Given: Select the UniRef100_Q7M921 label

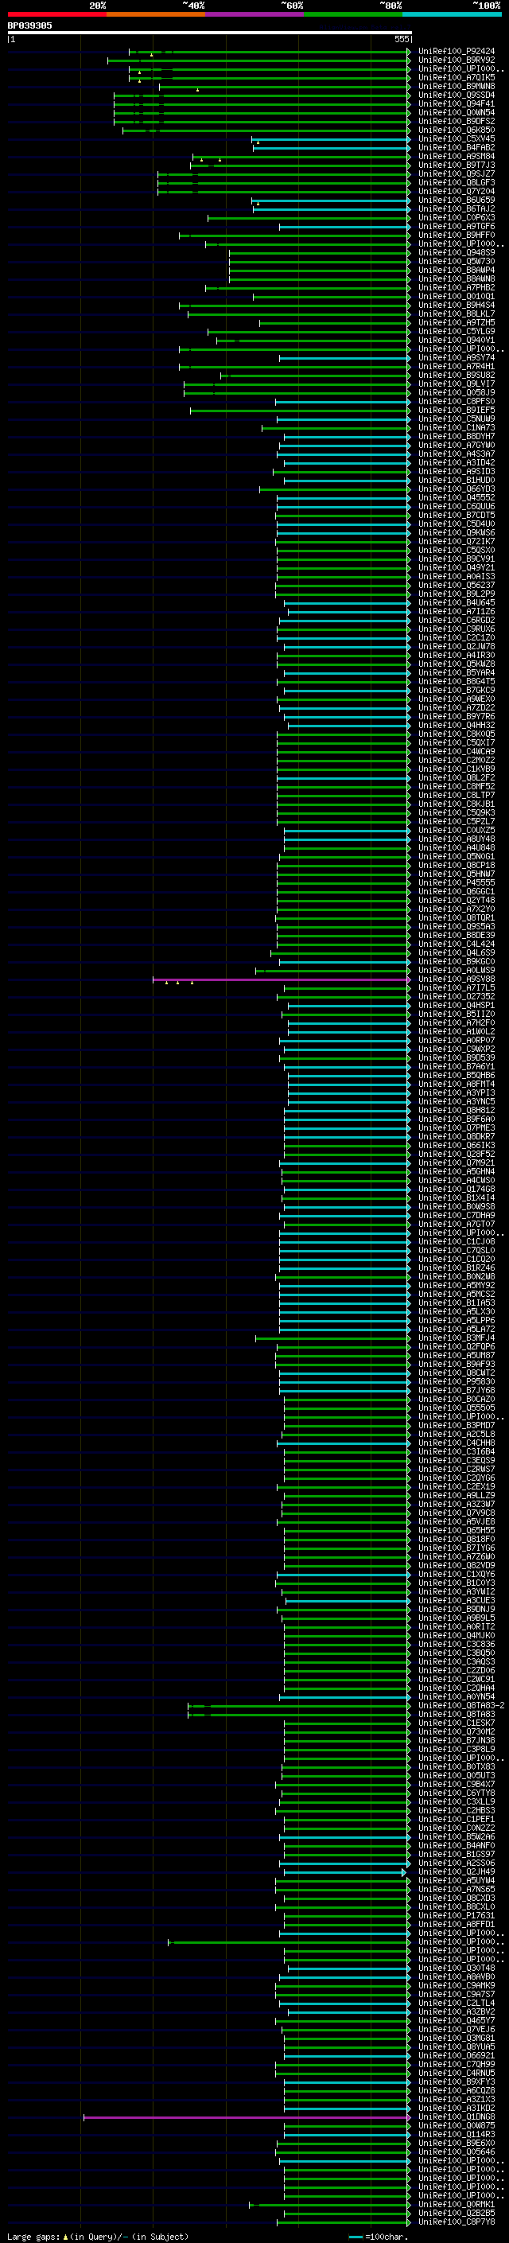Looking at the screenshot, I should click(456, 1162).
